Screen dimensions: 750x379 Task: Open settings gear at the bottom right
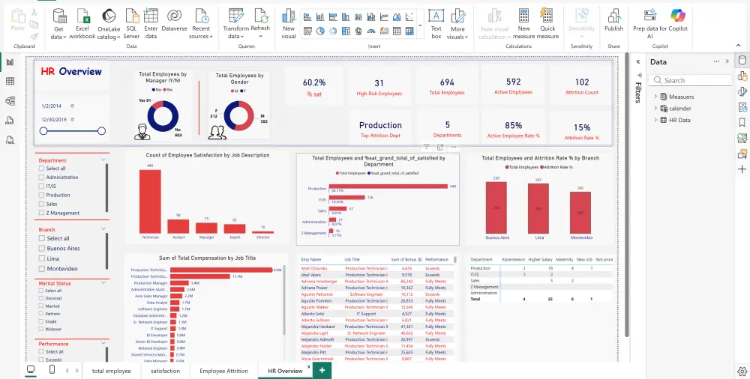[x=742, y=371]
